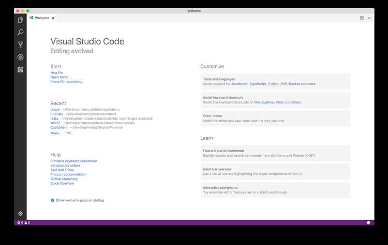
Task: Install JavaScript language support
Action: click(x=240, y=84)
